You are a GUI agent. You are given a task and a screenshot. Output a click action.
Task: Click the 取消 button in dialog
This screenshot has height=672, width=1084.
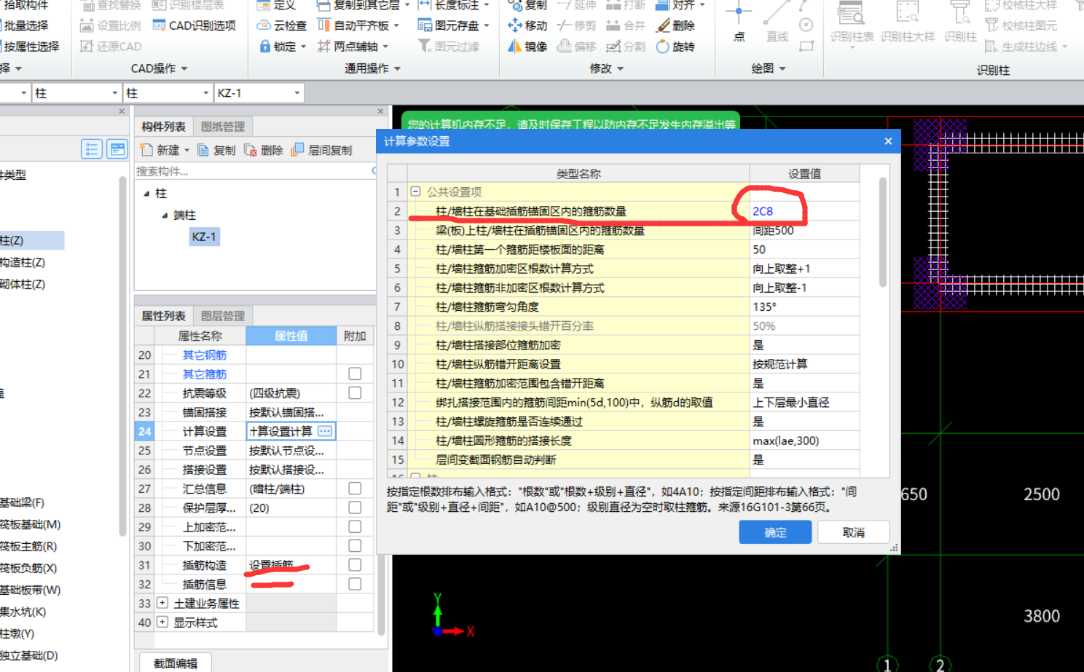[853, 532]
